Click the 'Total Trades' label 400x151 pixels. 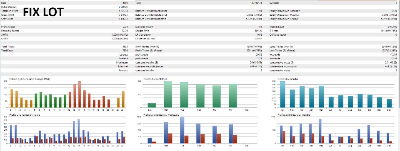click(7, 47)
